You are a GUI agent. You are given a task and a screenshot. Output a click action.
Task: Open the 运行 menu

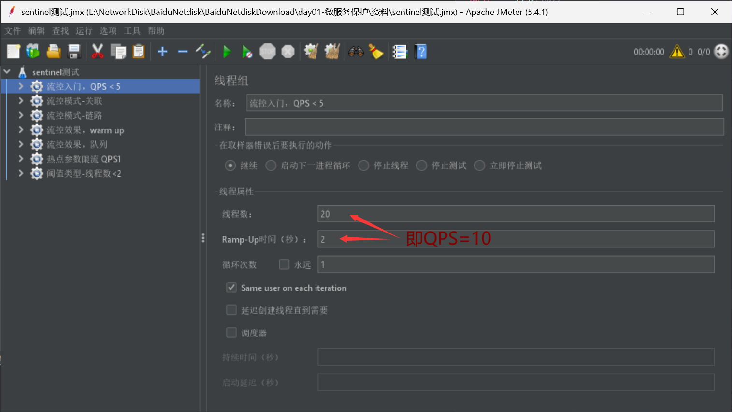click(x=84, y=31)
